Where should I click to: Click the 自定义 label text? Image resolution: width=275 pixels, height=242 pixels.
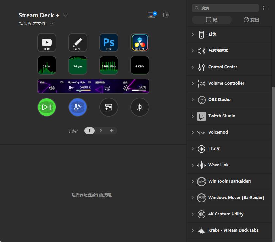coord(214,149)
